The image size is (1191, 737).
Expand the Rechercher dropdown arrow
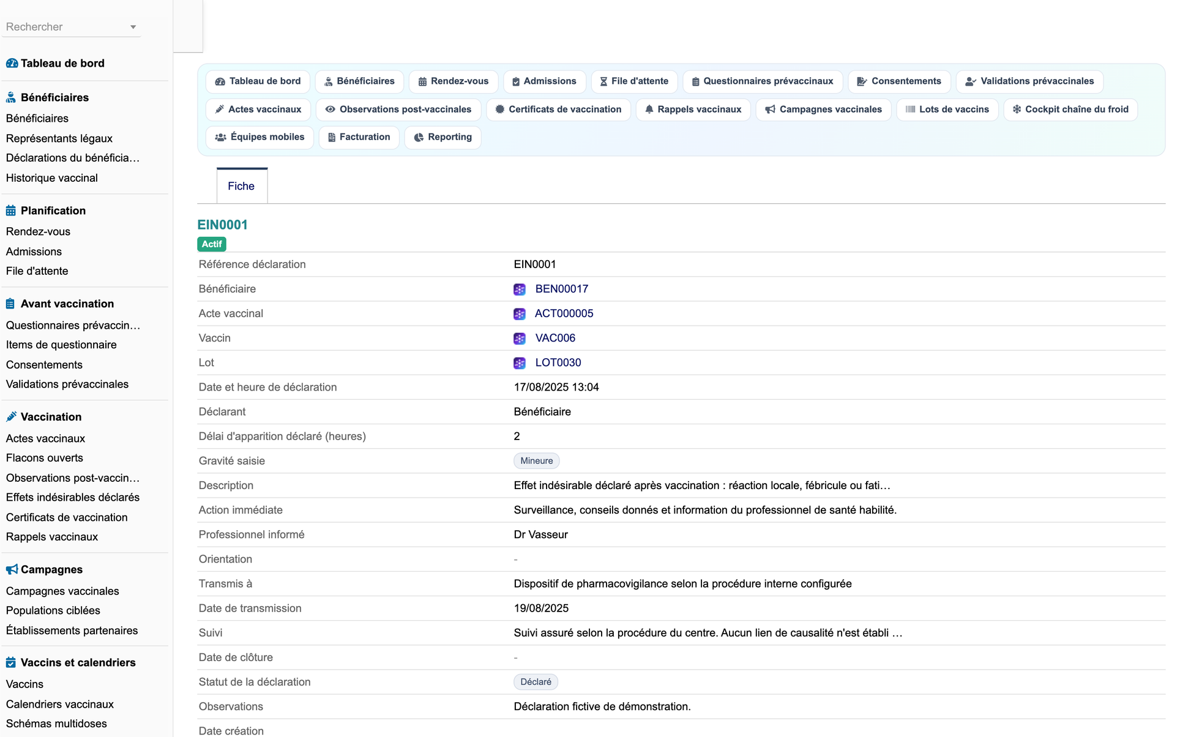tap(133, 27)
